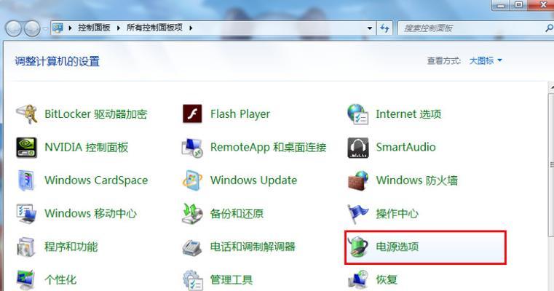The image size is (554, 291).
Task: Open the 程序和功能 text link
Action: pos(71,247)
